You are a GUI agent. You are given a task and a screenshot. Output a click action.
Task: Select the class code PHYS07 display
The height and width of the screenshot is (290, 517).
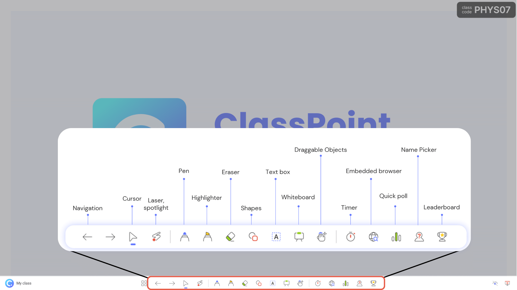click(484, 10)
